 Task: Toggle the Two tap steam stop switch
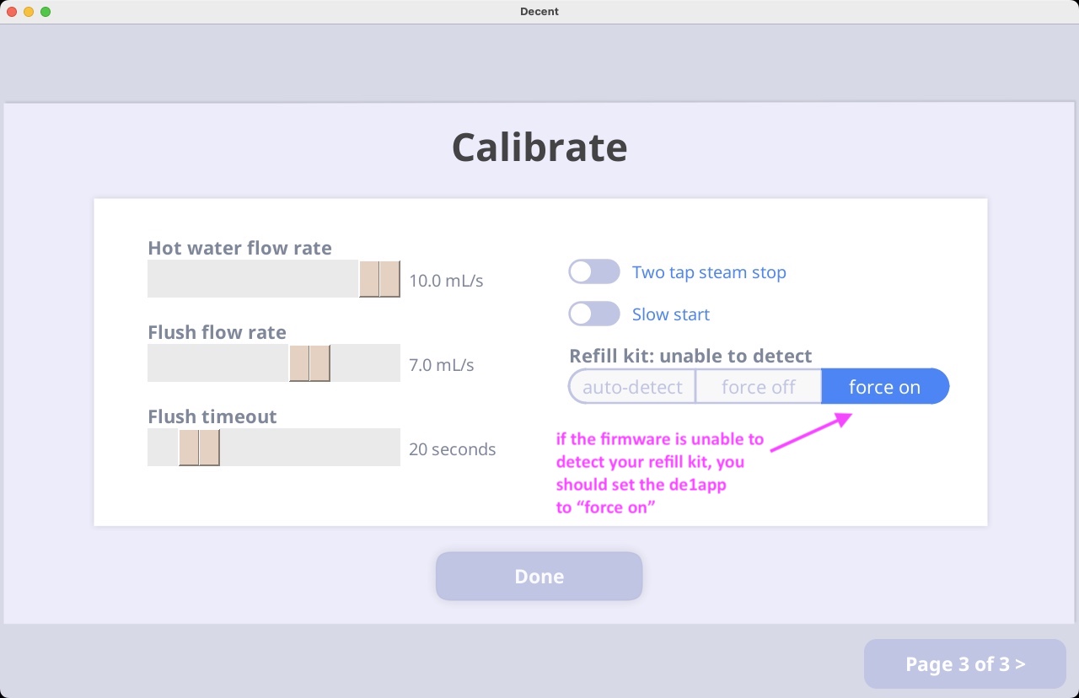tap(593, 271)
